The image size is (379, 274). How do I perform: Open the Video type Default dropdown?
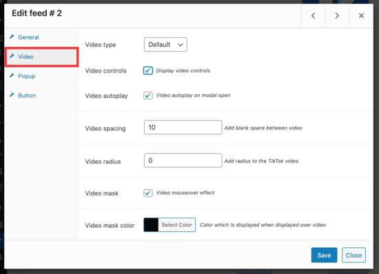(165, 45)
